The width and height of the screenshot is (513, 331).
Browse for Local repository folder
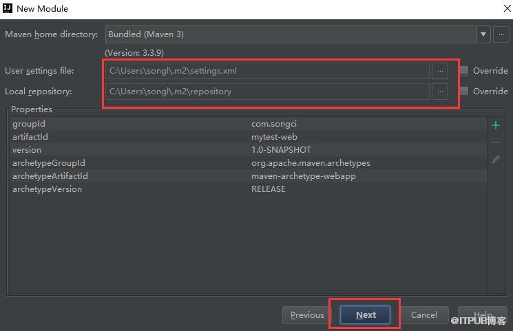click(x=440, y=92)
